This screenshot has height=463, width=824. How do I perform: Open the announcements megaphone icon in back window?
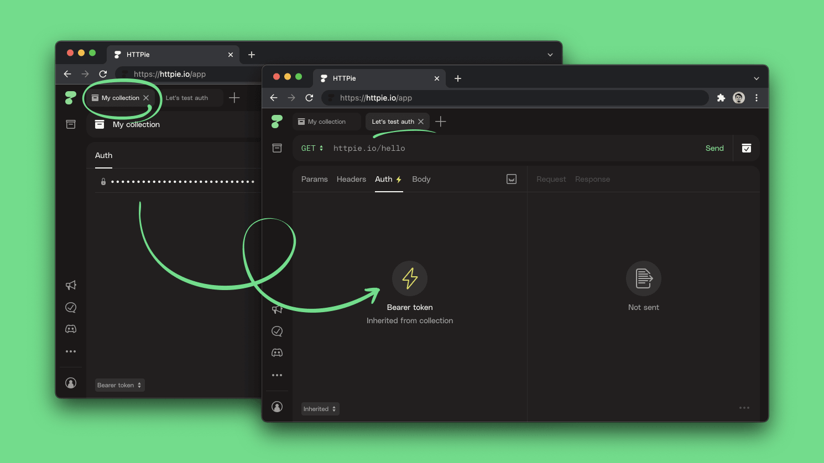tap(71, 285)
